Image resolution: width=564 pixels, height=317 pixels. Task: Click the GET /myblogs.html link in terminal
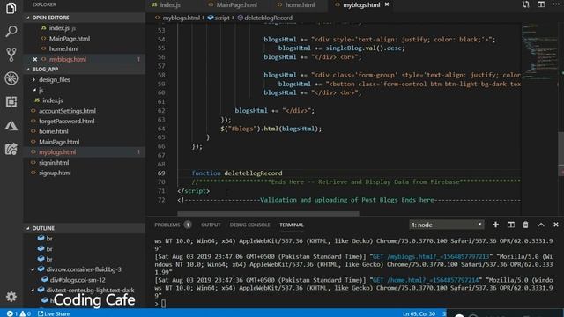431,256
